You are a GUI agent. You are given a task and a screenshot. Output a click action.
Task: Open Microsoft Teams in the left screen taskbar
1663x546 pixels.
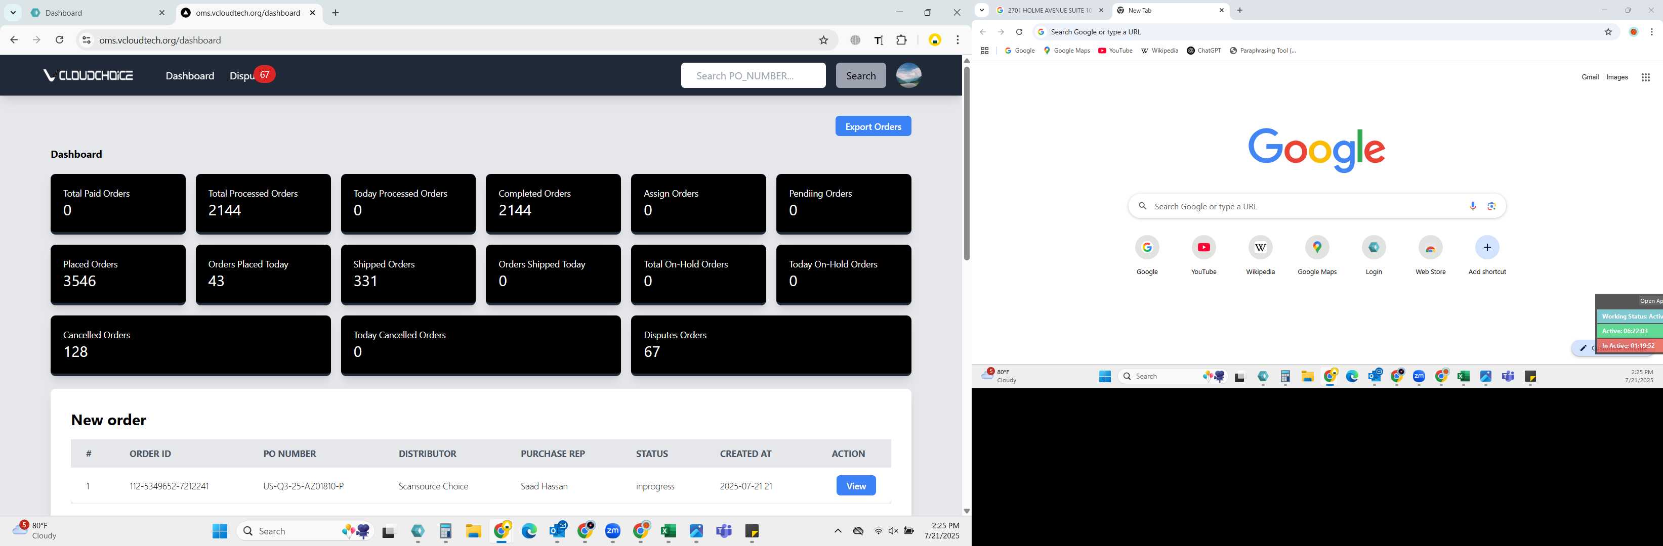(x=724, y=531)
